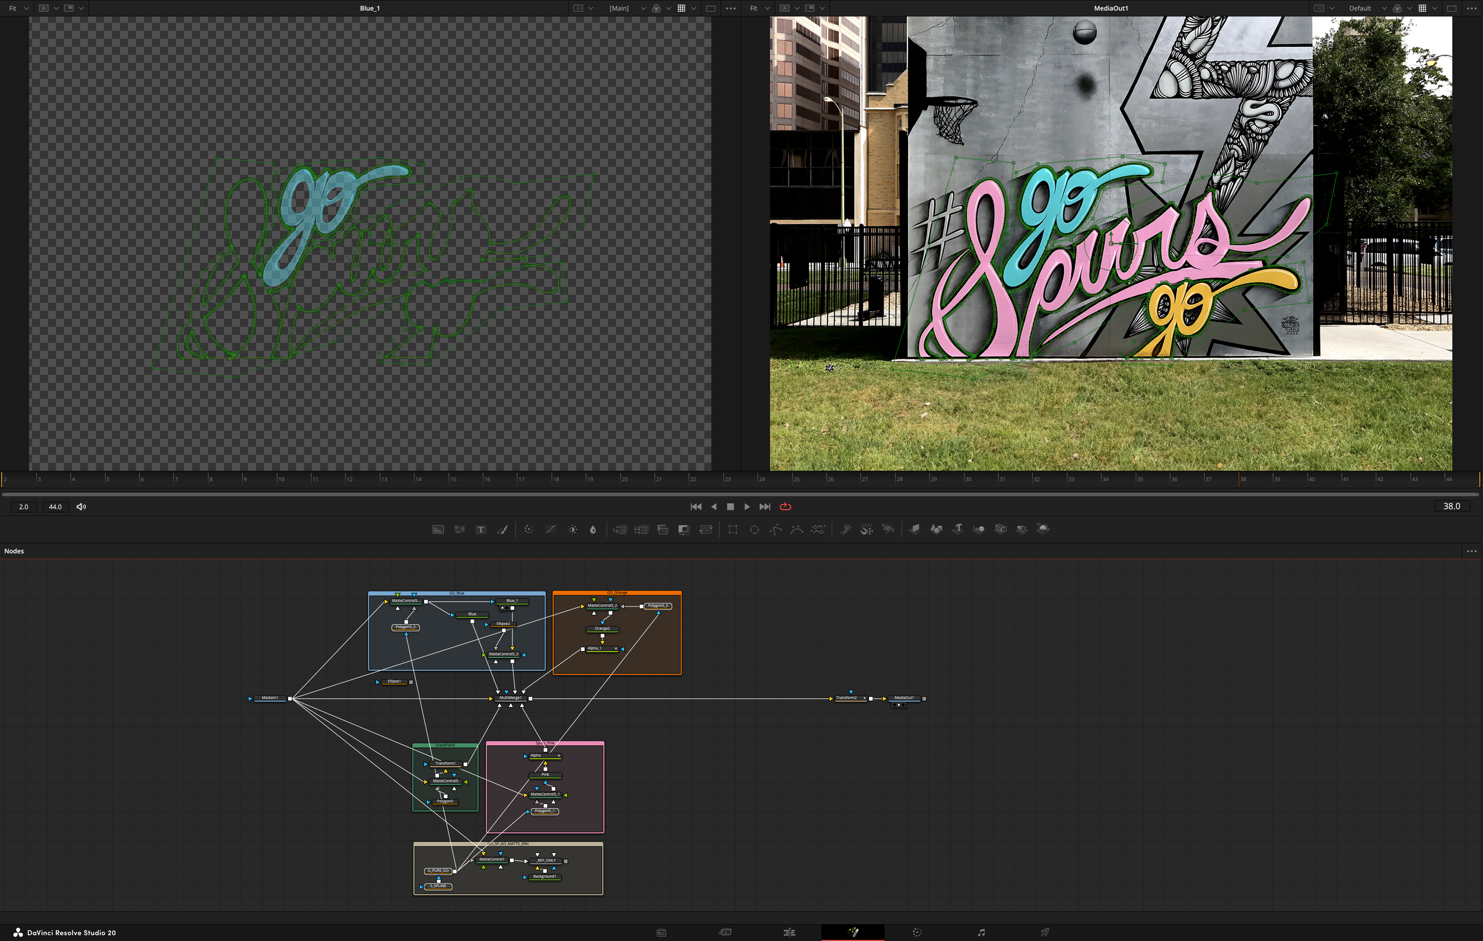
Task: Toggle viewer dots under the MediaOut1 node
Action: [x=899, y=704]
